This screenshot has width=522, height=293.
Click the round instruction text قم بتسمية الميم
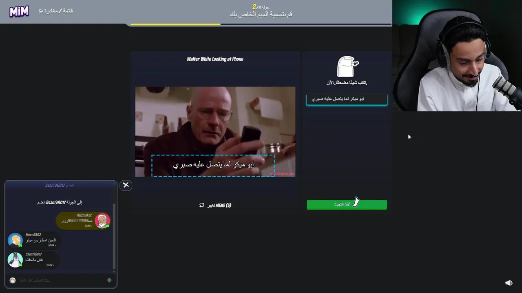pos(261,14)
